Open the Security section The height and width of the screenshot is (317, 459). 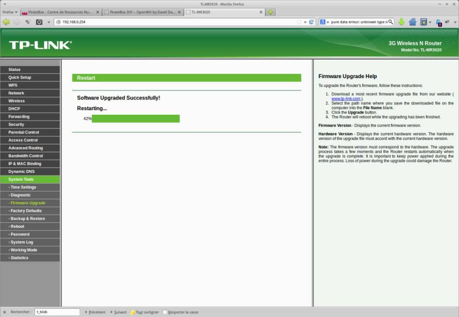(30, 125)
